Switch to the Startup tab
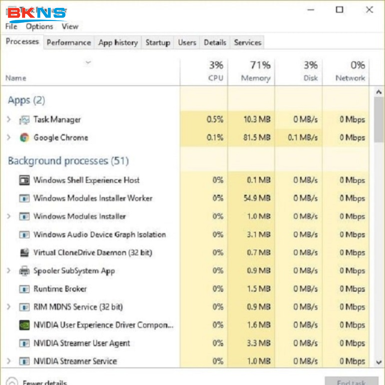The height and width of the screenshot is (385, 385). tap(158, 42)
